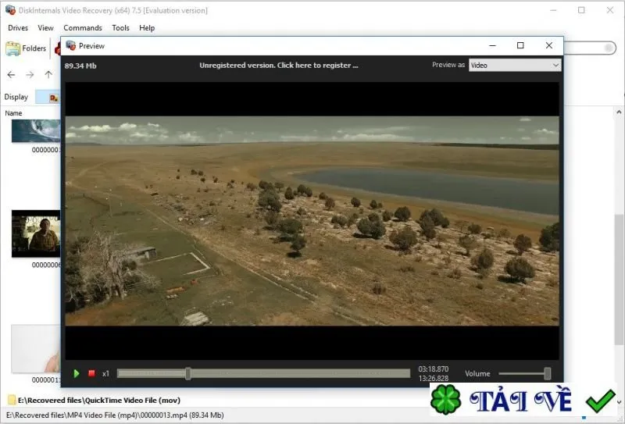Click the Volume slider handle

click(548, 373)
